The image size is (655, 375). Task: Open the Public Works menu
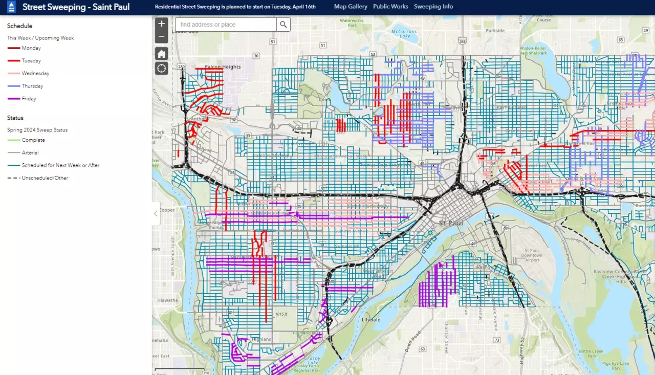tap(390, 7)
